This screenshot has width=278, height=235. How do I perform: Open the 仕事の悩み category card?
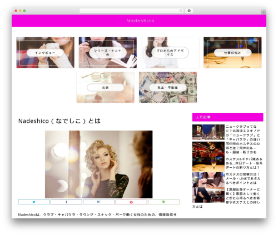pyautogui.click(x=232, y=52)
